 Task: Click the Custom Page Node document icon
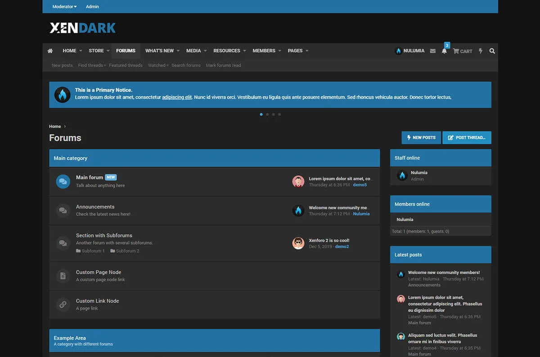point(63,276)
